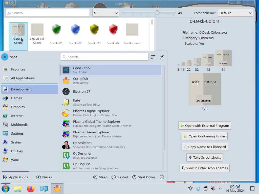
Task: Click Open Containing Folder button
Action: pos(204,136)
